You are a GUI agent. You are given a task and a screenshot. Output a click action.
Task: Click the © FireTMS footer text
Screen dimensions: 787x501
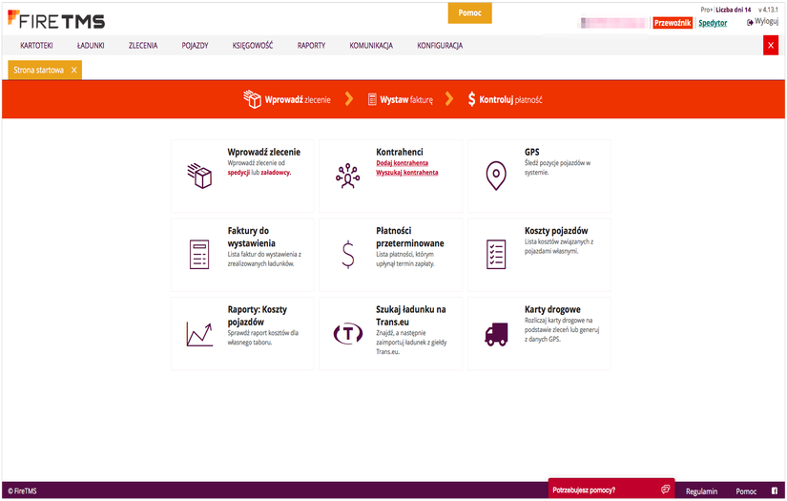coord(22,491)
